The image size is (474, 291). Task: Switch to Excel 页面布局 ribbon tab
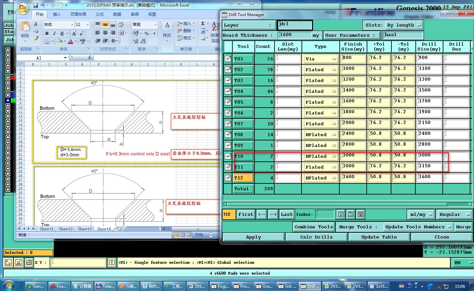tap(78, 14)
